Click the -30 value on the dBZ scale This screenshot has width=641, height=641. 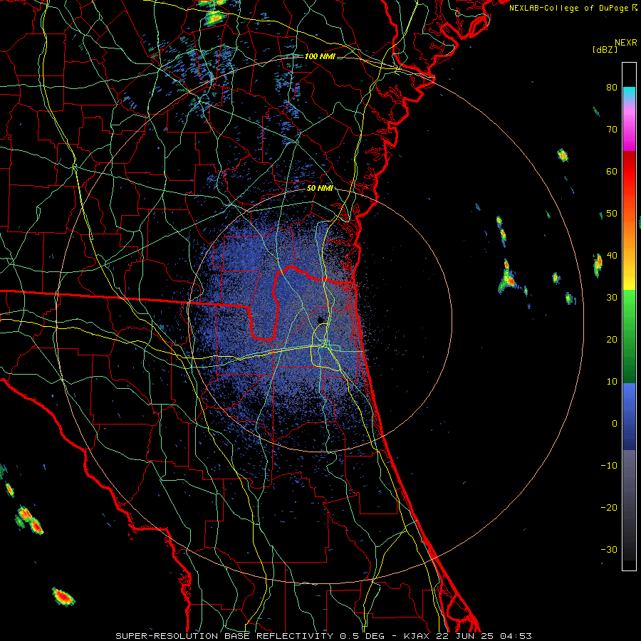609,550
